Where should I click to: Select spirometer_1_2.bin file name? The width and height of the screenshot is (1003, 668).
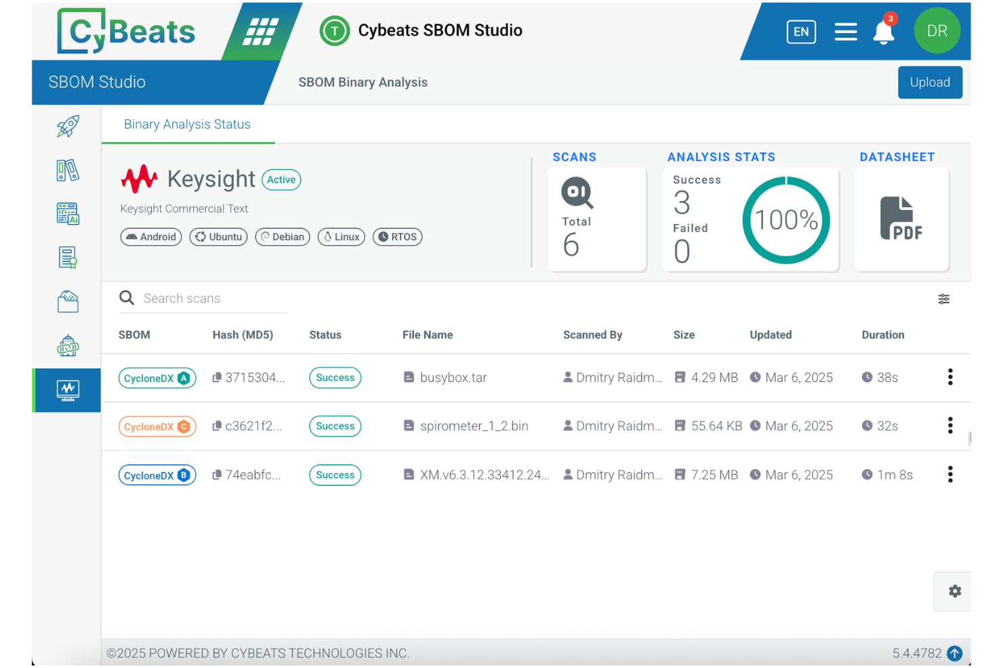pyautogui.click(x=474, y=426)
